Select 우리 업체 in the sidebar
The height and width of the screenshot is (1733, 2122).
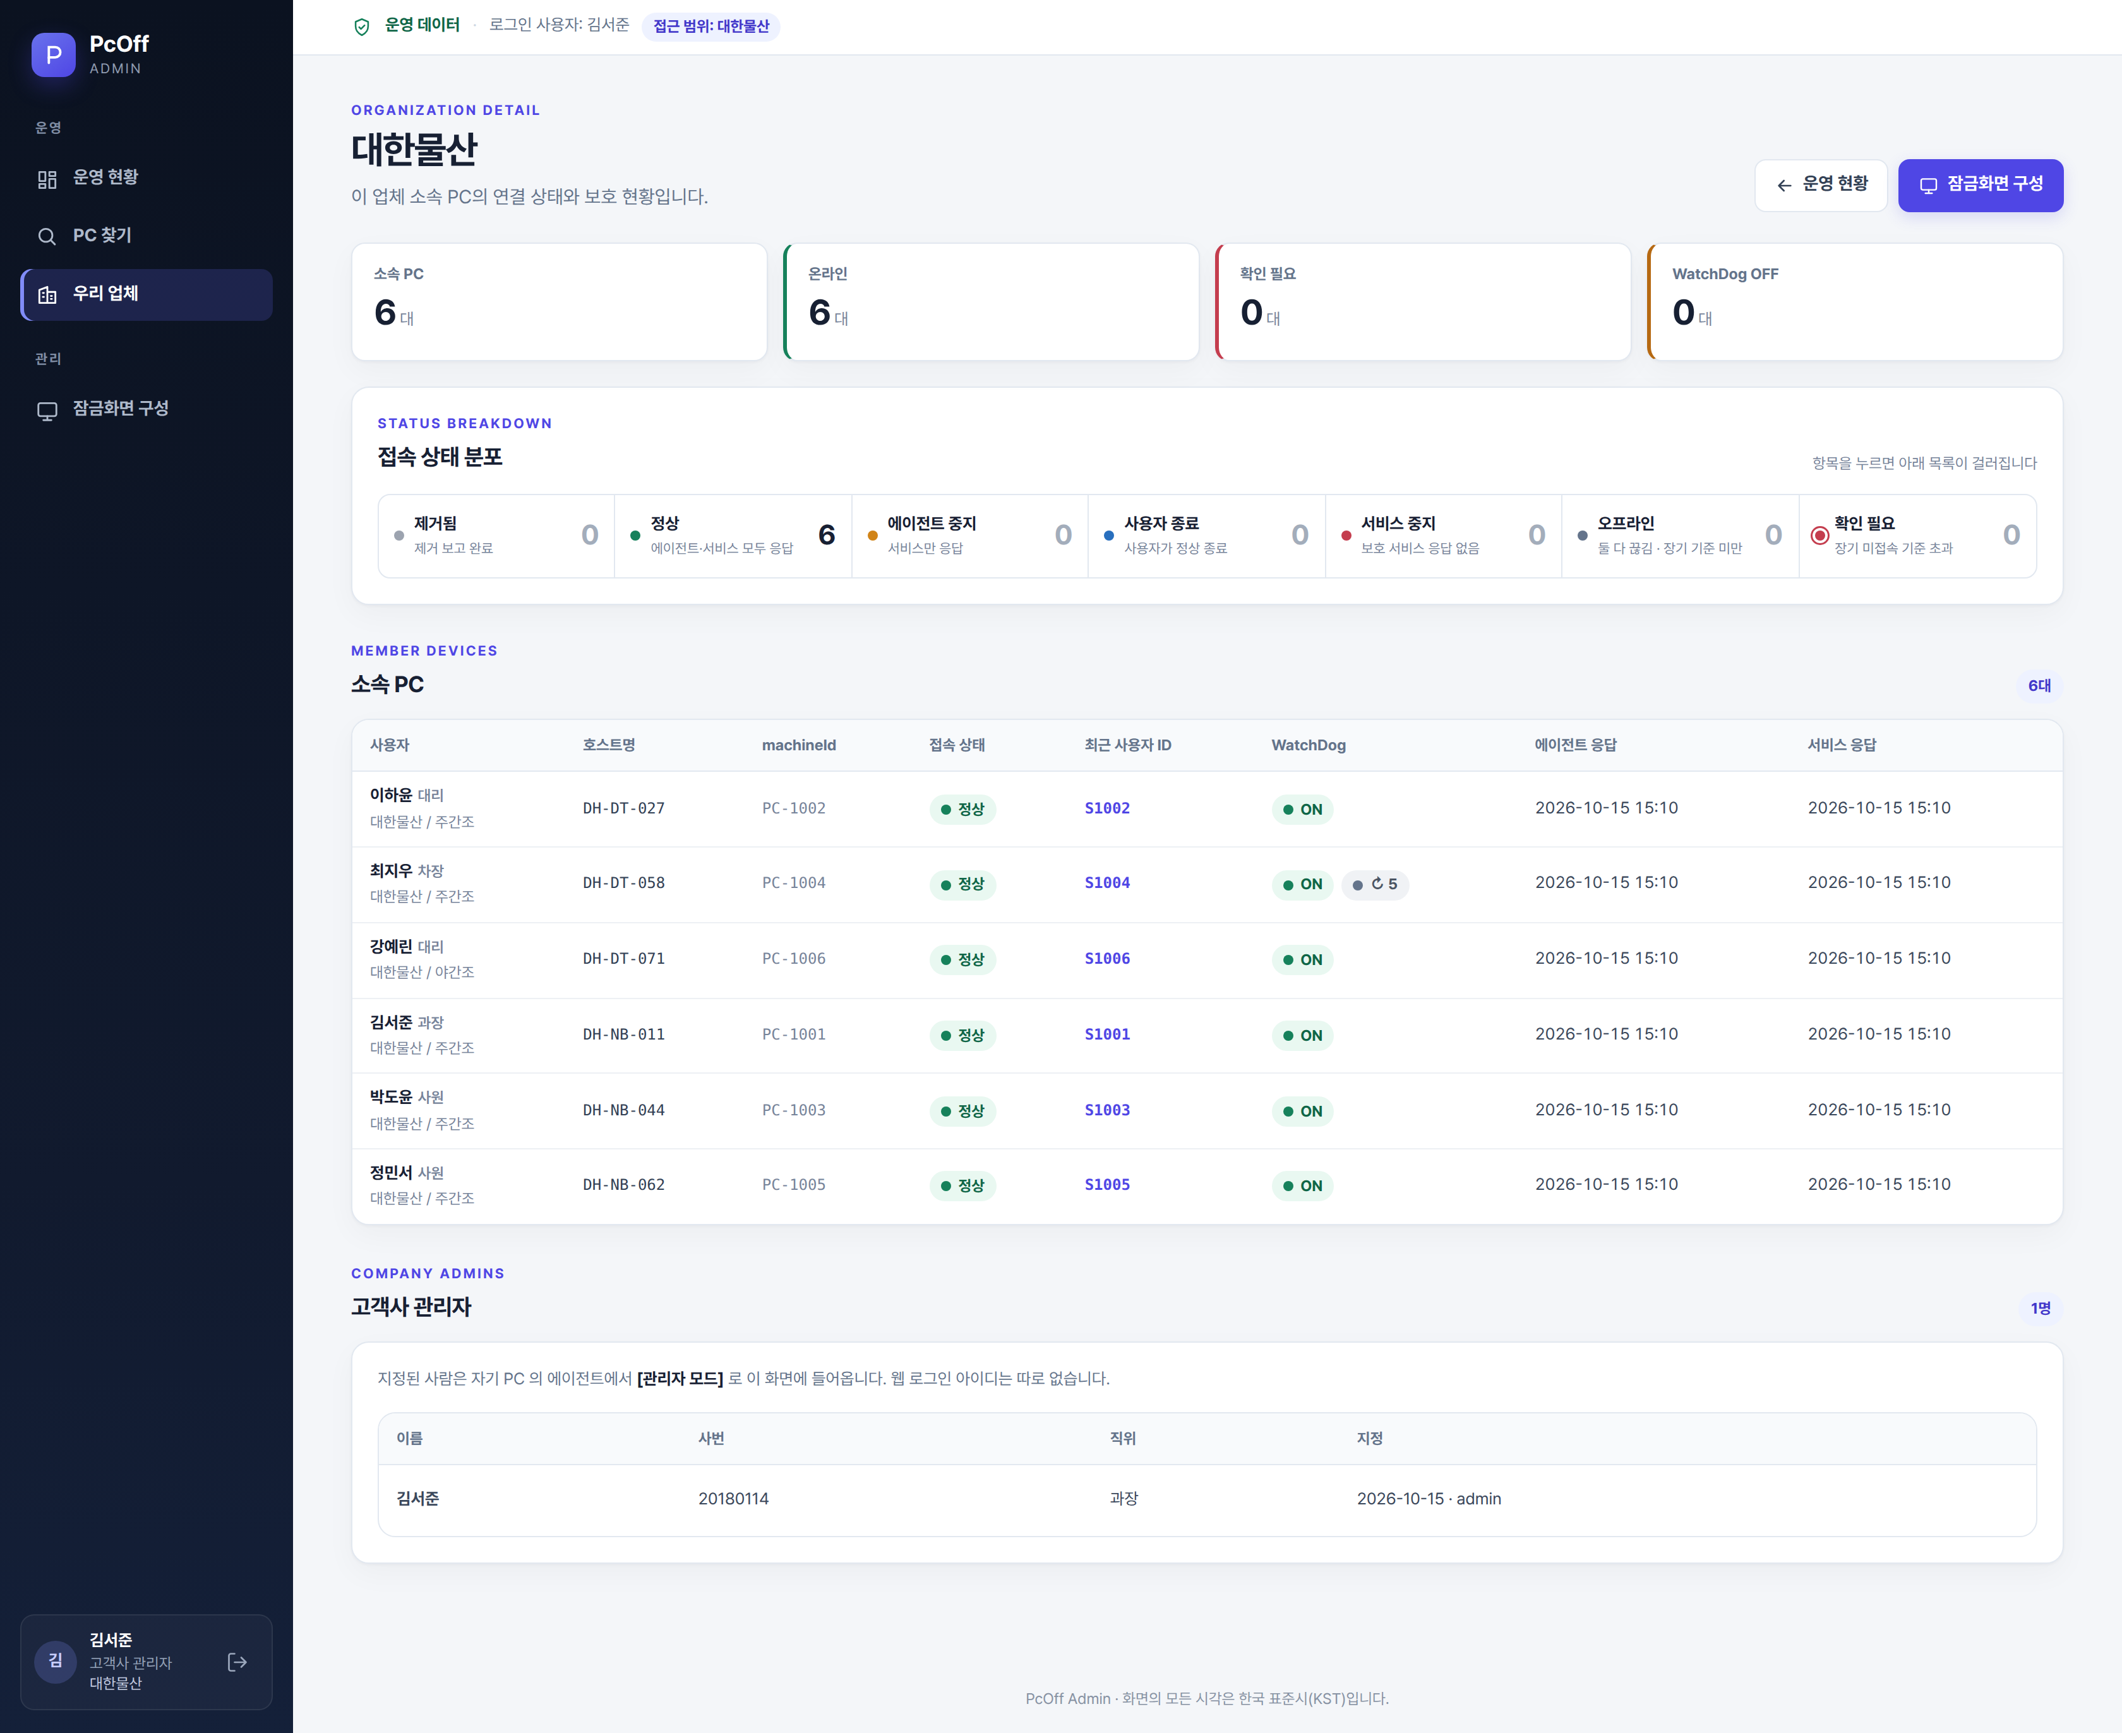[147, 294]
